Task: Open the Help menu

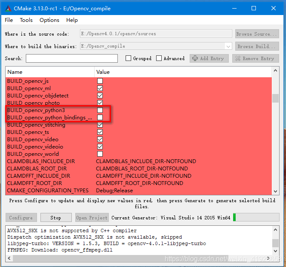Action: 72,20
